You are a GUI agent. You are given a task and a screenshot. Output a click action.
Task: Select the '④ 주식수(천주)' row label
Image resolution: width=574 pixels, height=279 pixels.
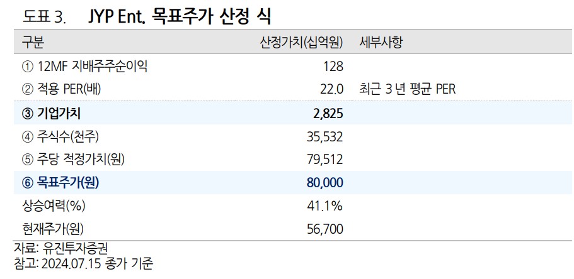[60, 137]
